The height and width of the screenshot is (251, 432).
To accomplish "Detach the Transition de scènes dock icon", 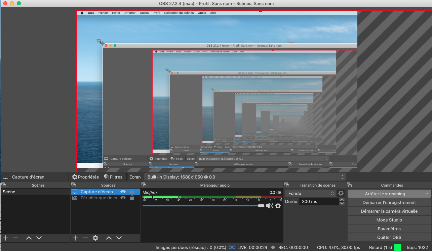I will tap(287, 185).
